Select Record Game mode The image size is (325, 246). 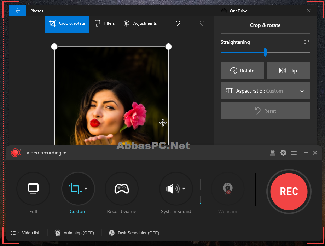coord(122,189)
